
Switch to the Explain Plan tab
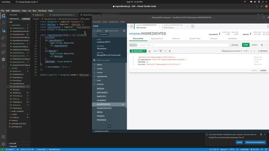(x=195, y=39)
